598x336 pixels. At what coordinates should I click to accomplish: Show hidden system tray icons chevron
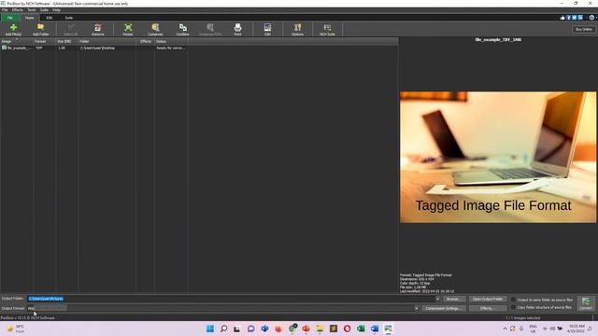click(505, 329)
